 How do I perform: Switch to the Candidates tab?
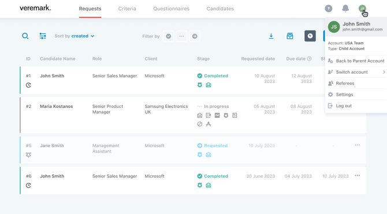[x=220, y=9]
